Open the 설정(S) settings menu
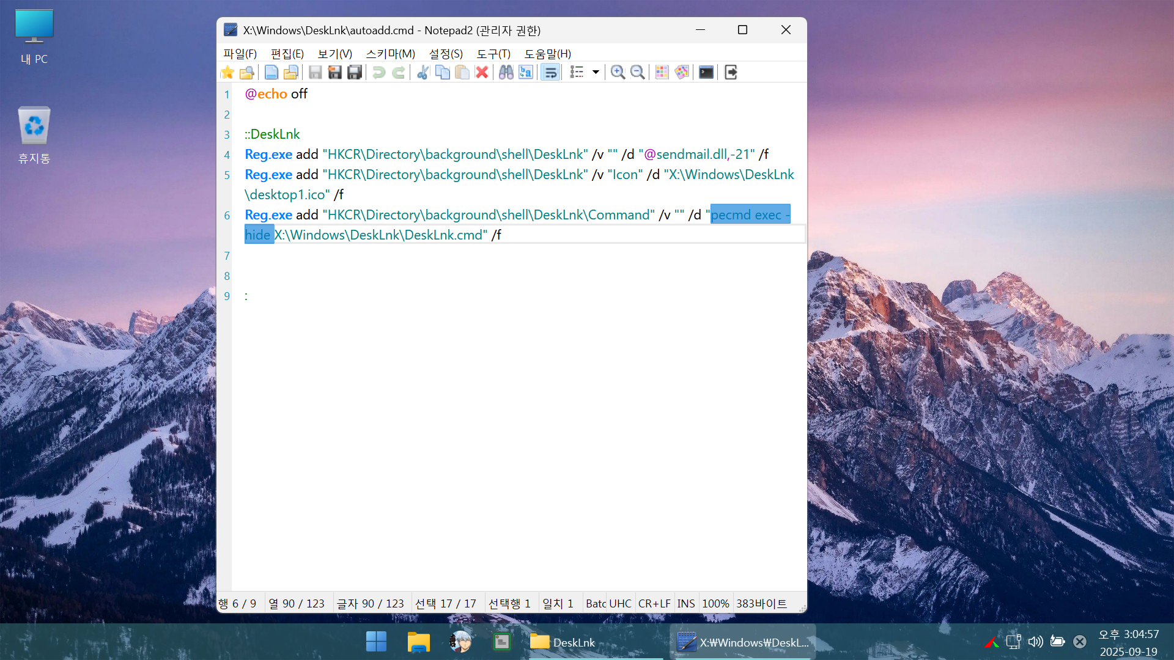The width and height of the screenshot is (1174, 660). point(446,54)
